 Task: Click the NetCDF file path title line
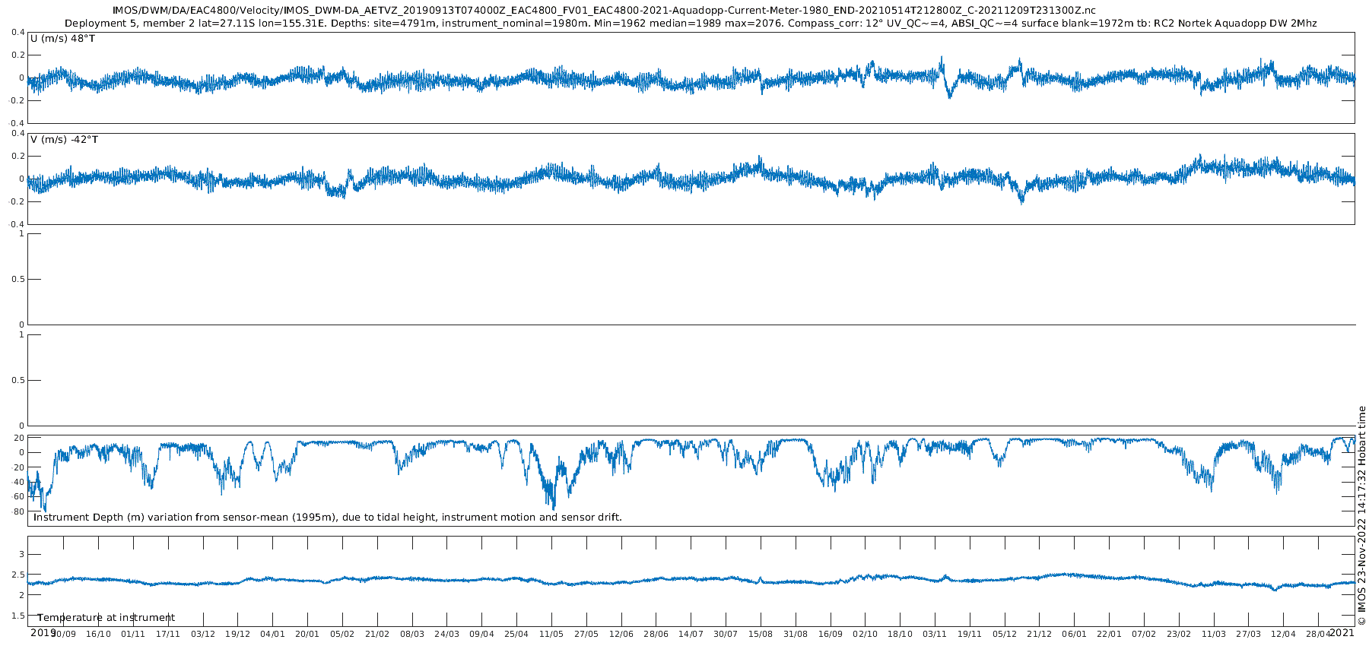(x=604, y=11)
